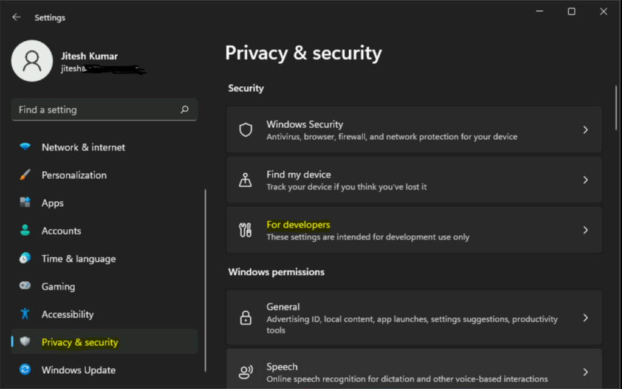The image size is (622, 389).
Task: Switch to the Accounts section
Action: pos(61,231)
